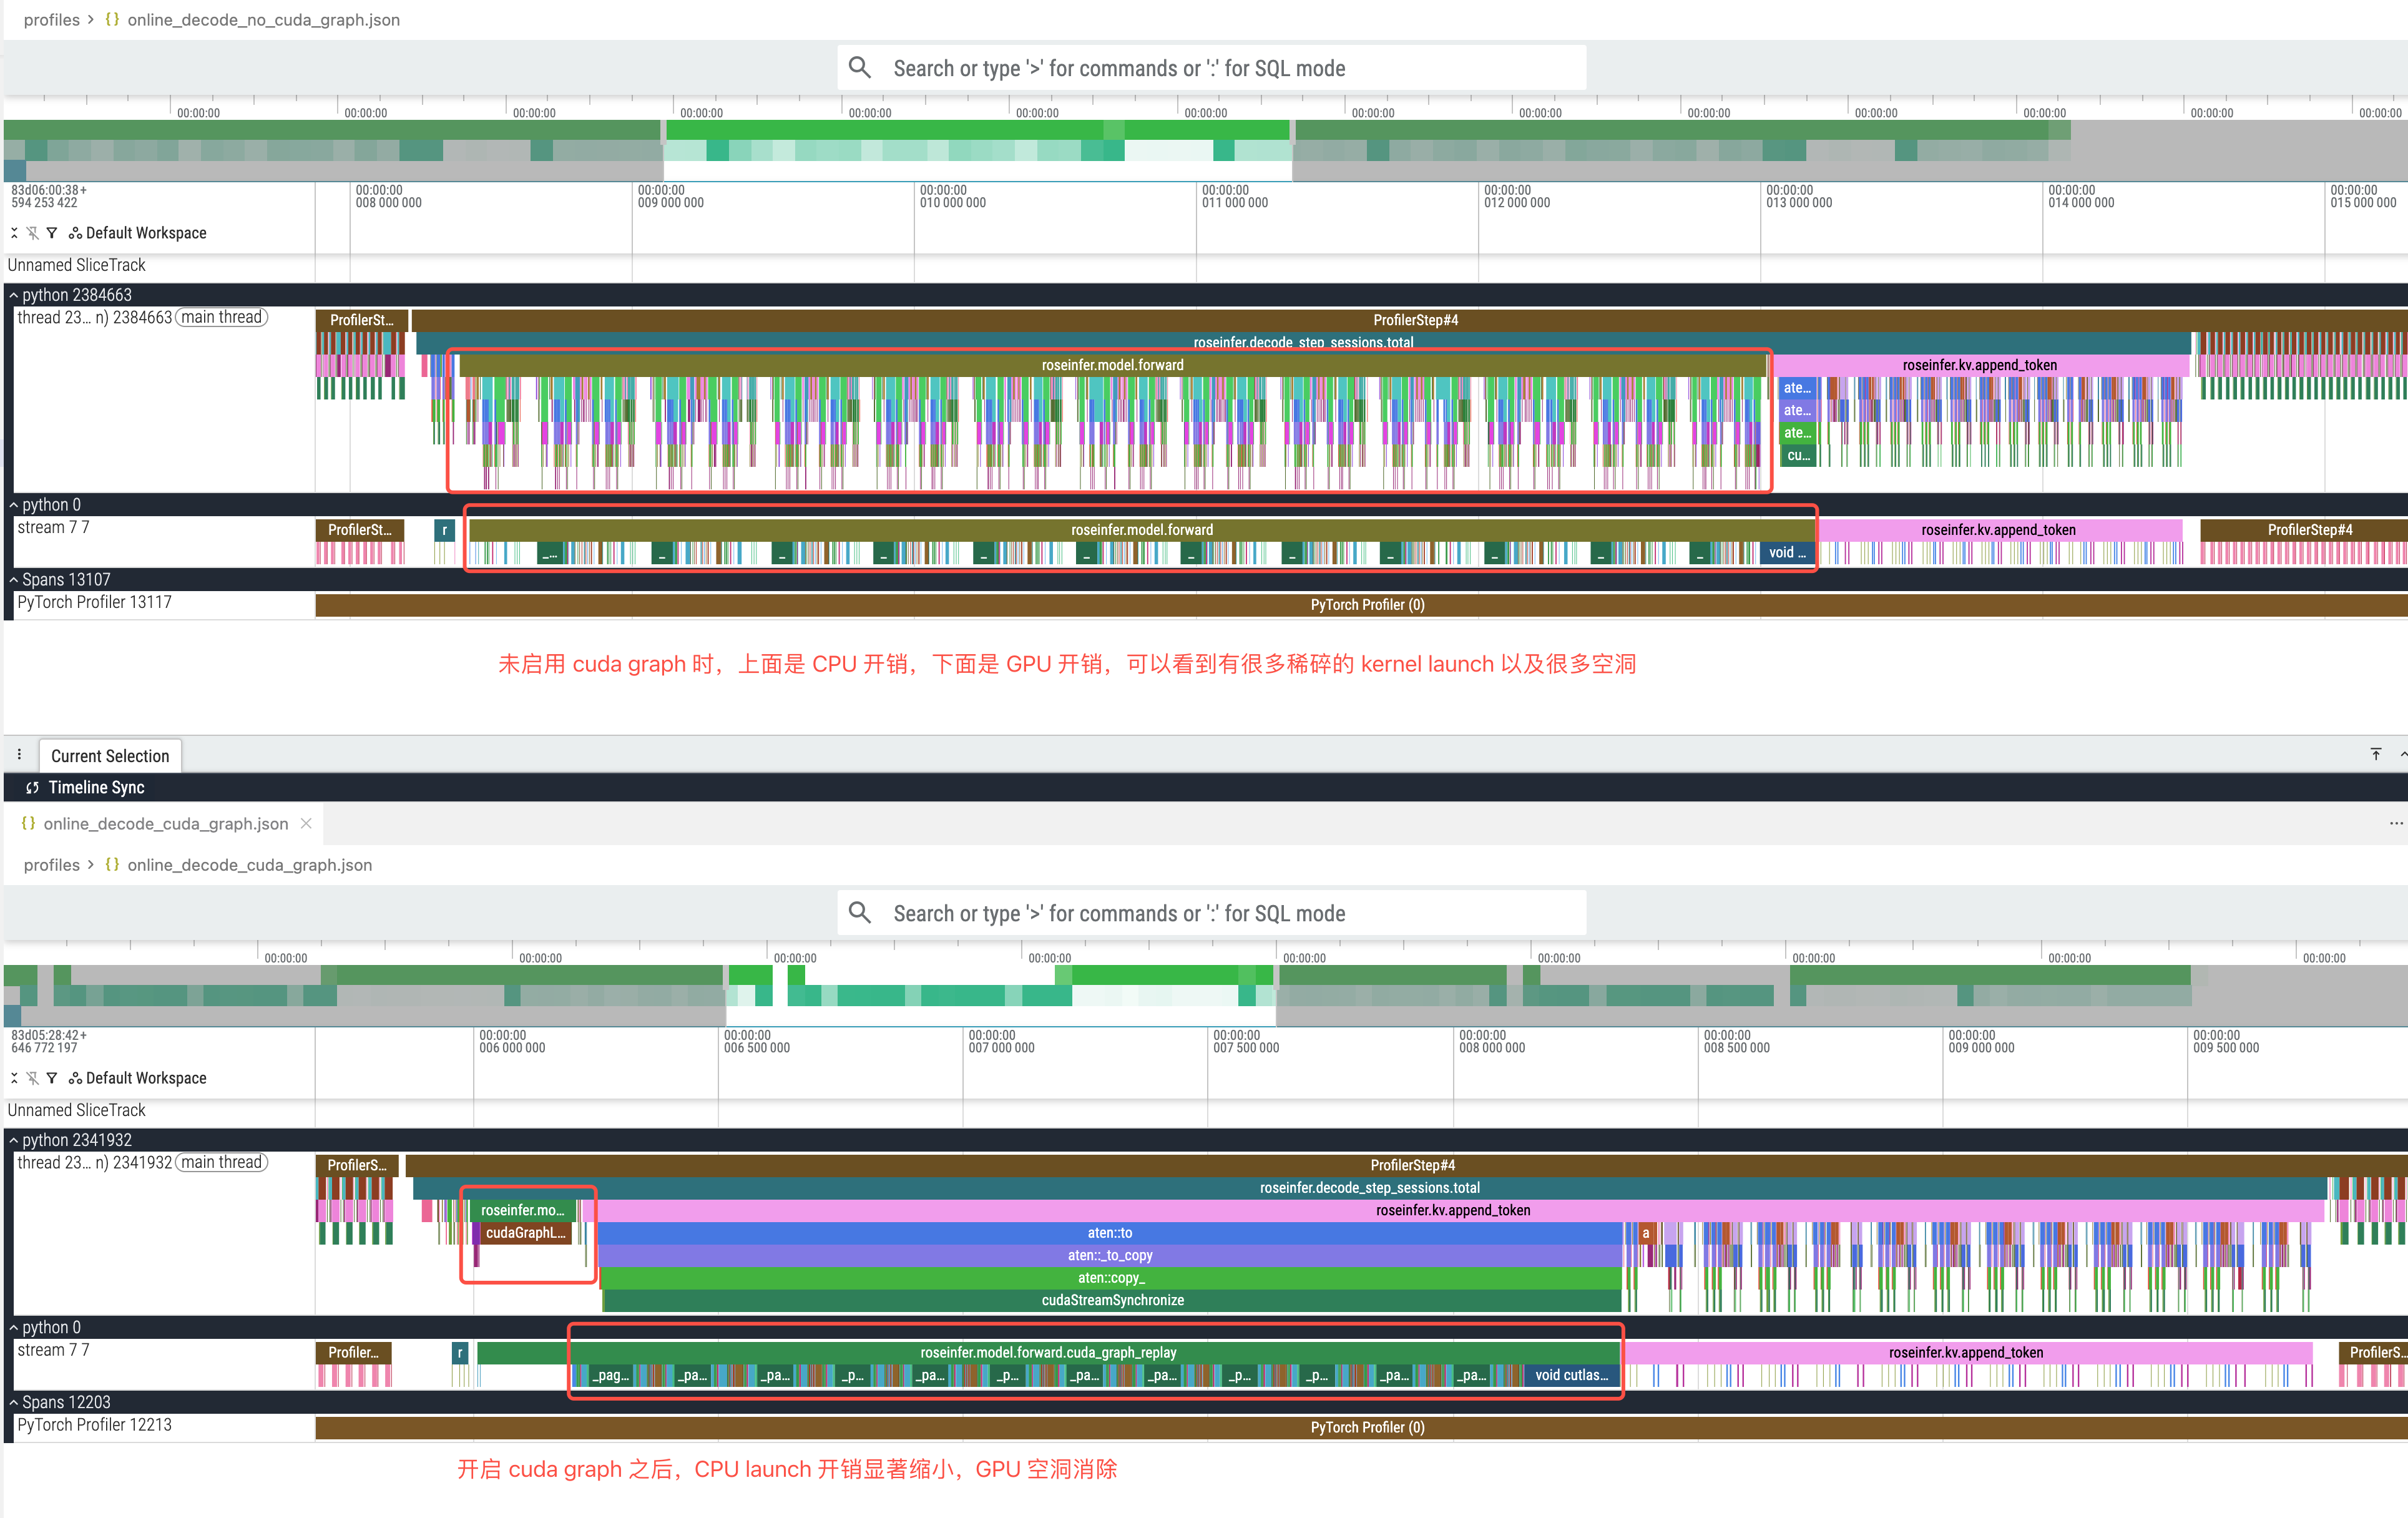Viewport: 2408px width, 1518px height.
Task: Close the online_decode_cuda_graph.json tab
Action: pos(307,823)
